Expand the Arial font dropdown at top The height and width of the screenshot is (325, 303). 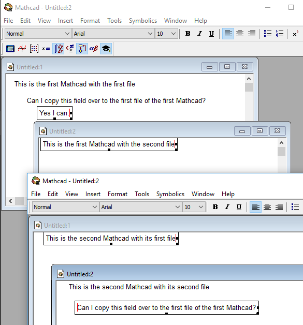point(113,34)
